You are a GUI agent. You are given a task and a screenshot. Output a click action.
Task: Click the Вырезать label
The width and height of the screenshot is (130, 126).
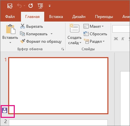coord(34,26)
